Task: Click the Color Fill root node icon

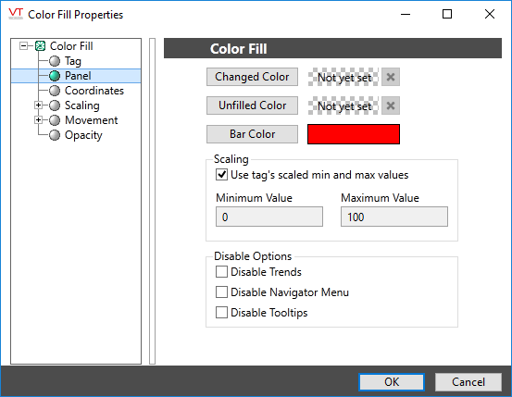Action: click(40, 46)
